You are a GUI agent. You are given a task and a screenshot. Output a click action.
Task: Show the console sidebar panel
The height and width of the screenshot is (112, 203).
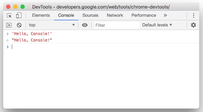pos(9,25)
